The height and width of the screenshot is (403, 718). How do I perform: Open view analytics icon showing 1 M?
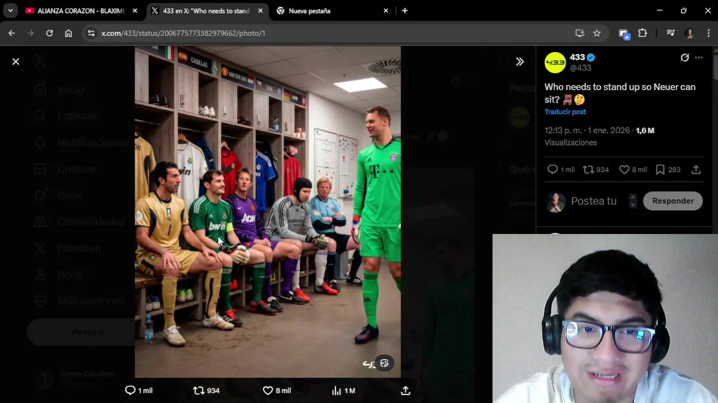337,391
